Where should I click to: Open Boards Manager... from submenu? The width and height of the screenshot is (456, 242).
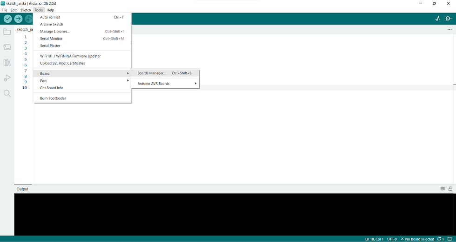[x=165, y=73]
